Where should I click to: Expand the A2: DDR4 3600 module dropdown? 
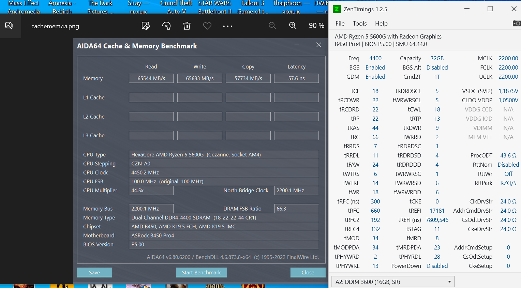tap(393, 282)
